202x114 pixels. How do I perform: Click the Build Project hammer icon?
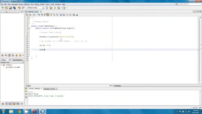pos(47,8)
